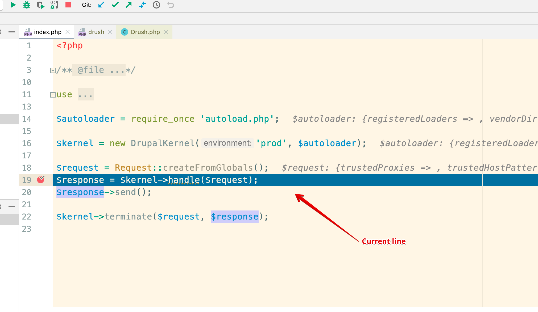The width and height of the screenshot is (538, 312).
Task: Revert changes using the Git rollback arrow
Action: click(171, 5)
